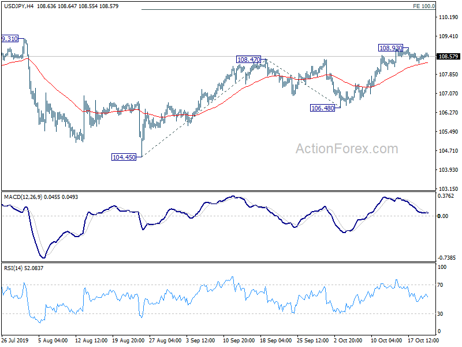Click the 25 Sep 12:00 time label
This screenshot has width=462, height=347.
click(x=312, y=341)
